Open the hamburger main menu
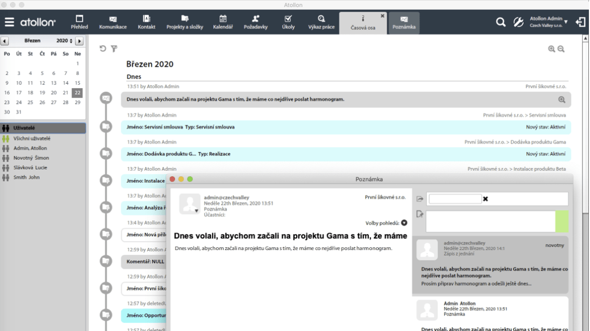 [9, 23]
